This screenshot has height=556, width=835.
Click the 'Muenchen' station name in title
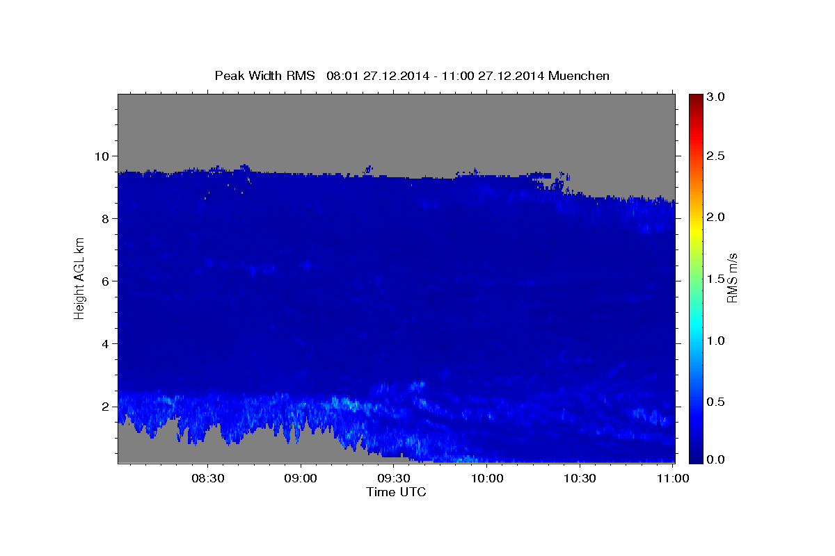[x=579, y=76]
